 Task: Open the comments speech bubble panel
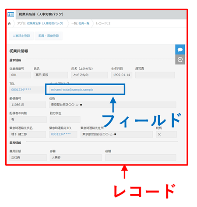180,50
